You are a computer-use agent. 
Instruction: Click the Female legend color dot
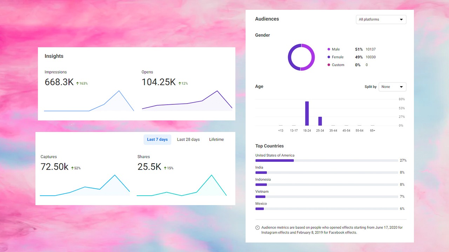click(329, 57)
